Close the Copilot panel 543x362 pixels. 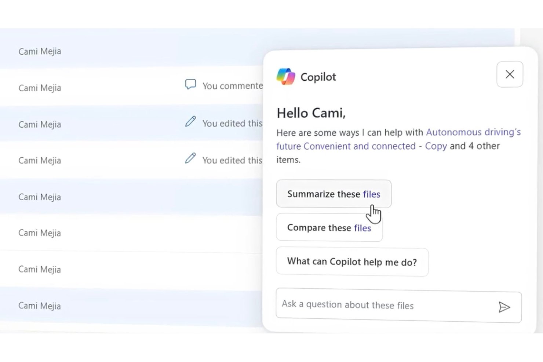(510, 74)
